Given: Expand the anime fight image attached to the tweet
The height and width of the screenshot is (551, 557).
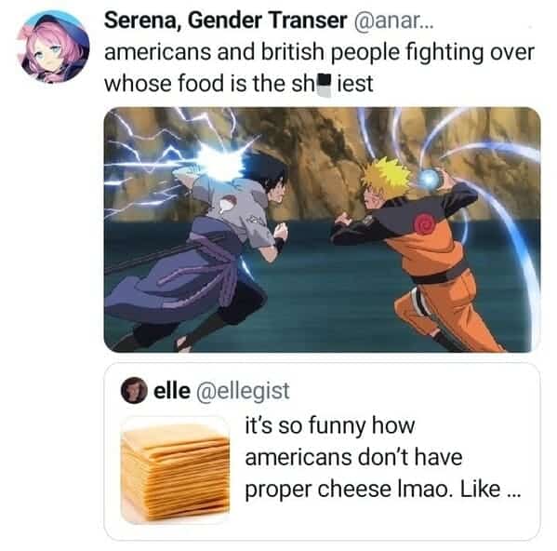Looking at the screenshot, I should coord(322,230).
